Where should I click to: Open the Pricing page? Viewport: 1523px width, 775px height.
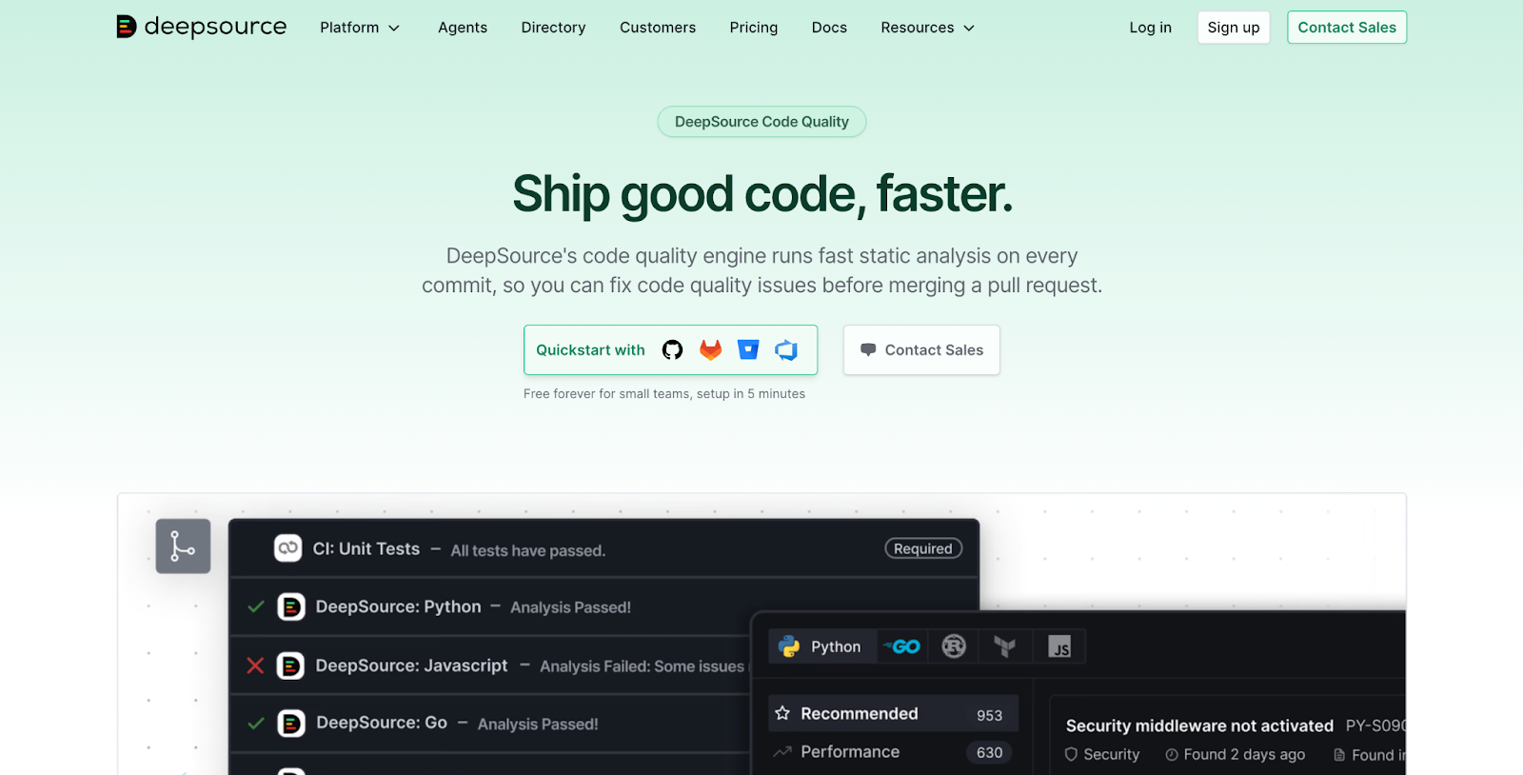[754, 28]
